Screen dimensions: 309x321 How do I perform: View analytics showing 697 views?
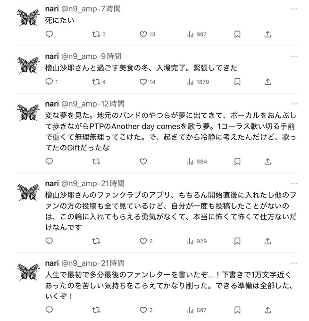pyautogui.click(x=197, y=310)
